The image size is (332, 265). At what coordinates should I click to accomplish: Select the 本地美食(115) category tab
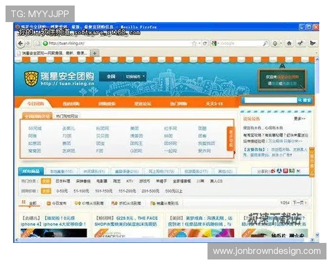pyautogui.click(x=61, y=171)
